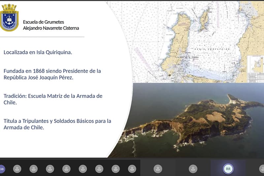The width and height of the screenshot is (264, 176).
Task: Select the second avatar left of RR
Action: coord(158,169)
